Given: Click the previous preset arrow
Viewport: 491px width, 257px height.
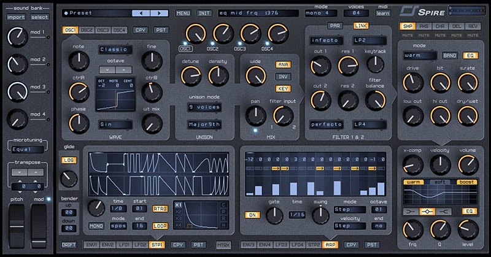Looking at the screenshot, I should click(141, 13).
